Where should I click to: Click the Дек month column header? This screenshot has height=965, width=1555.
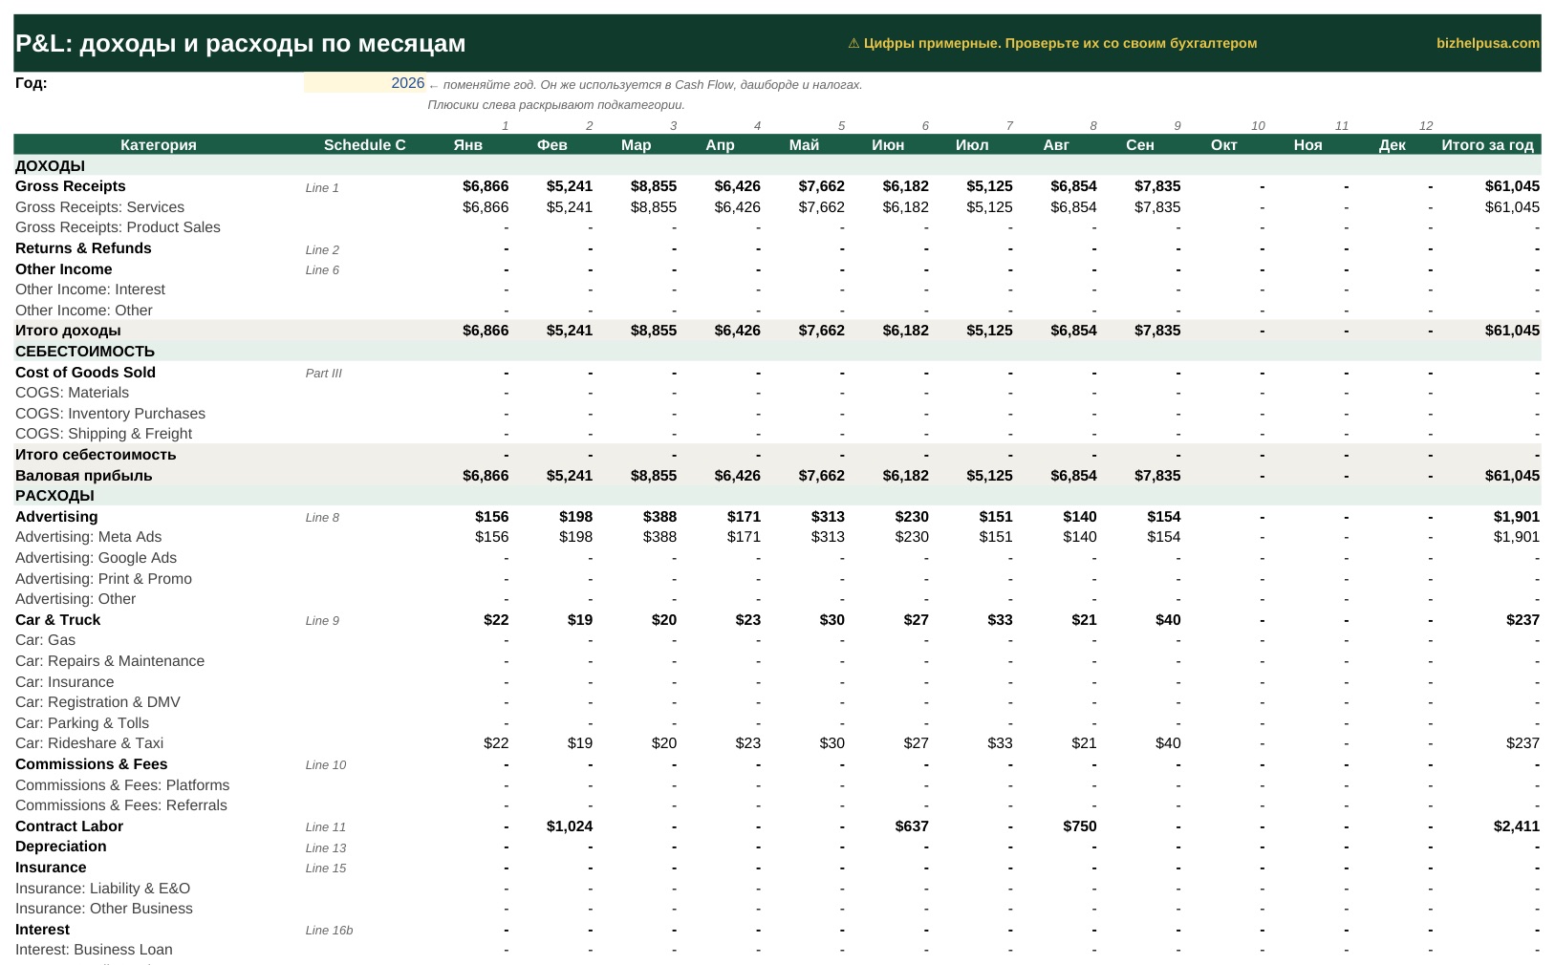tap(1393, 145)
